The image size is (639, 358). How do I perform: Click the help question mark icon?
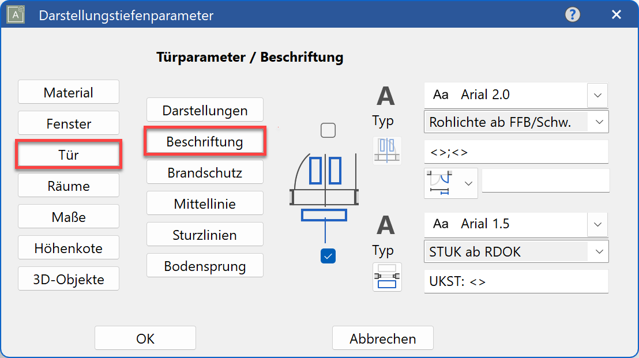pos(572,14)
